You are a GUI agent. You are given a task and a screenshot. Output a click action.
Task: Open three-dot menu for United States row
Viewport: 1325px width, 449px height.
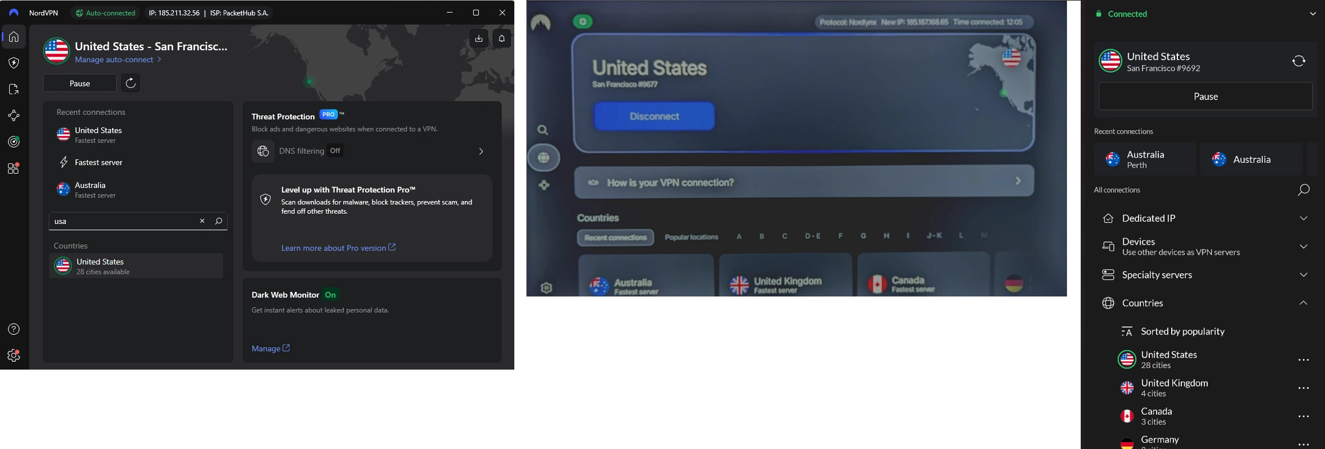pos(1304,360)
